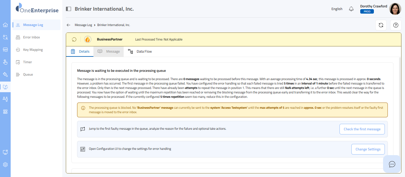
Task: Click the Change Settings button
Action: pos(368,149)
